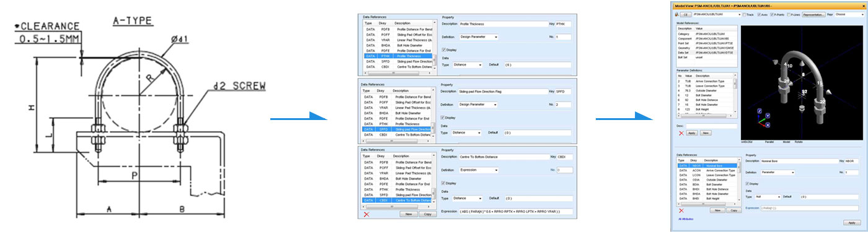Select the BHEI Bolt Height data row
Viewport: 868px width, 232px height.
tap(707, 199)
